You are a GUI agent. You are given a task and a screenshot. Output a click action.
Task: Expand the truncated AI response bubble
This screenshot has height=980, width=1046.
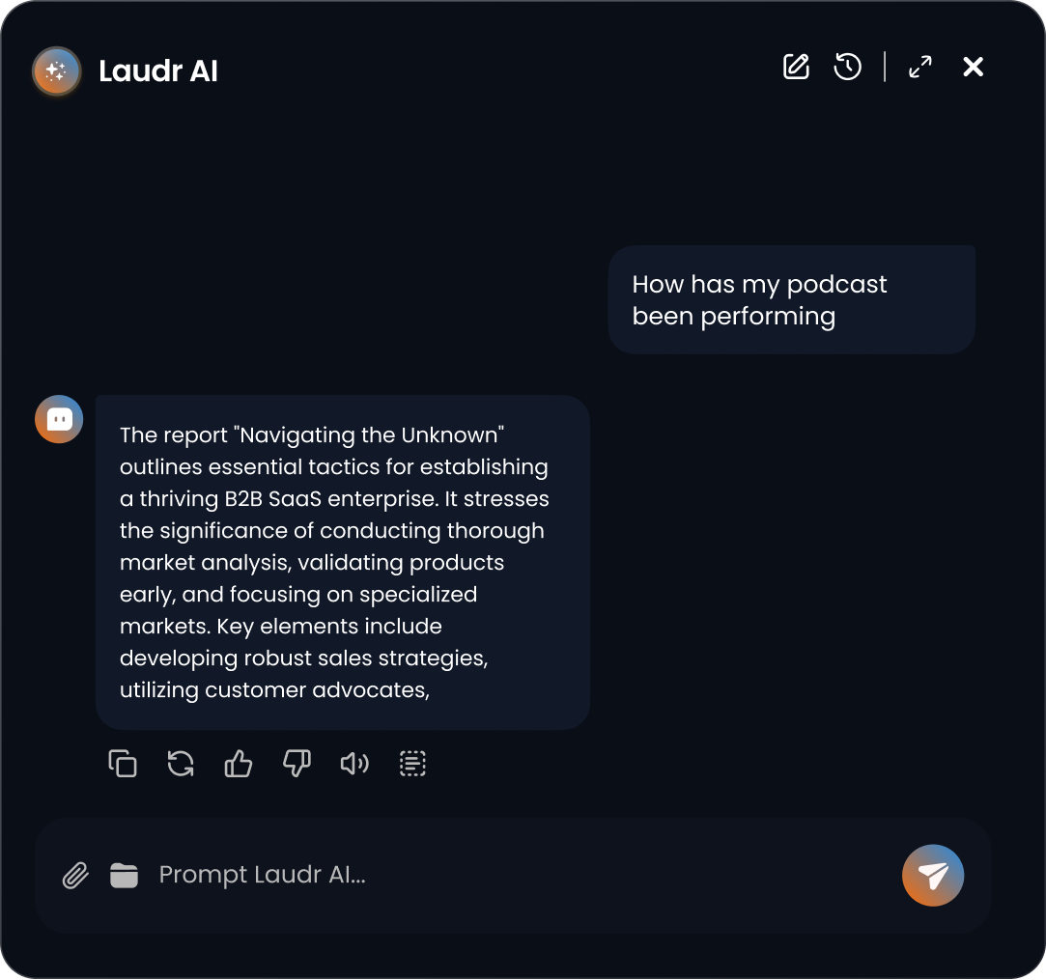(341, 560)
